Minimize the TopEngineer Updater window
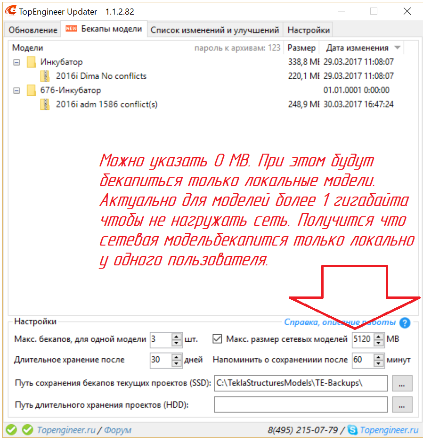Image resolution: width=423 pixels, height=444 pixels. pyautogui.click(x=341, y=11)
